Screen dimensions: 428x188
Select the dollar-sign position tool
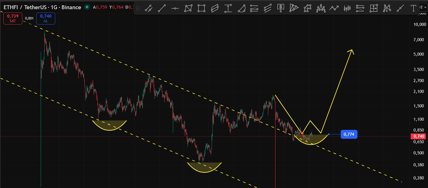(x=281, y=7)
